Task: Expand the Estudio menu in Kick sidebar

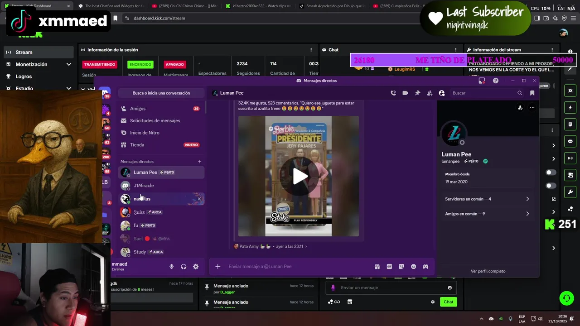Action: point(68,89)
